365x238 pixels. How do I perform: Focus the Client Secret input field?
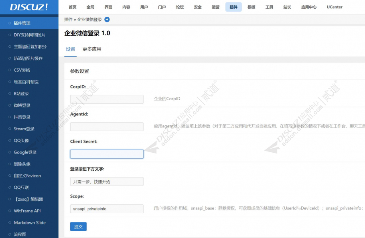[107, 154]
